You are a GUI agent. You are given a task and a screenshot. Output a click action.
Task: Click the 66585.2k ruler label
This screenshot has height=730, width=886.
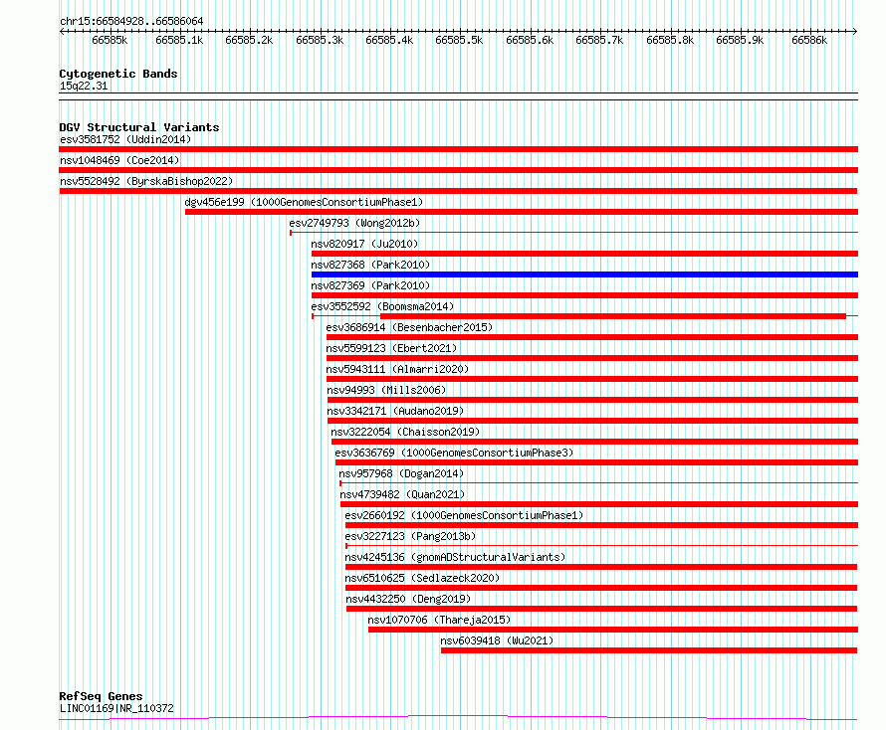click(249, 41)
